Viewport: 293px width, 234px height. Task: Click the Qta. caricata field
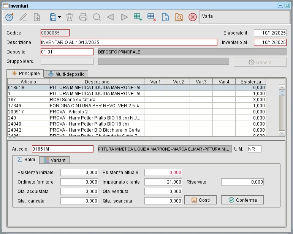[x=79, y=201]
